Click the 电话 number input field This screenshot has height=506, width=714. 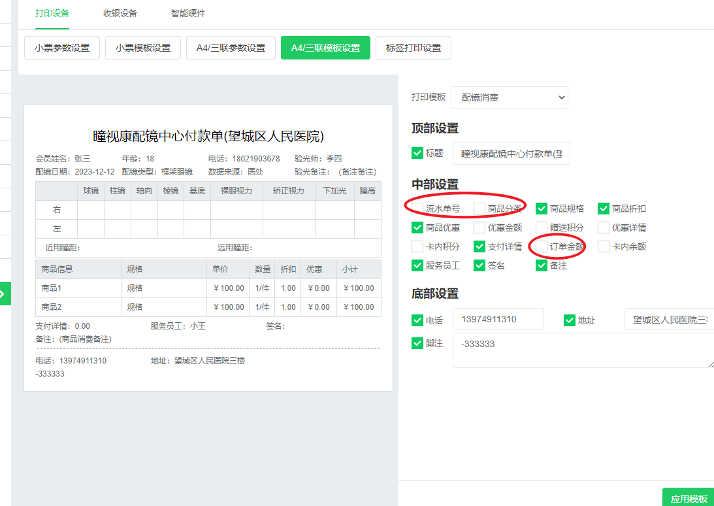pos(498,320)
